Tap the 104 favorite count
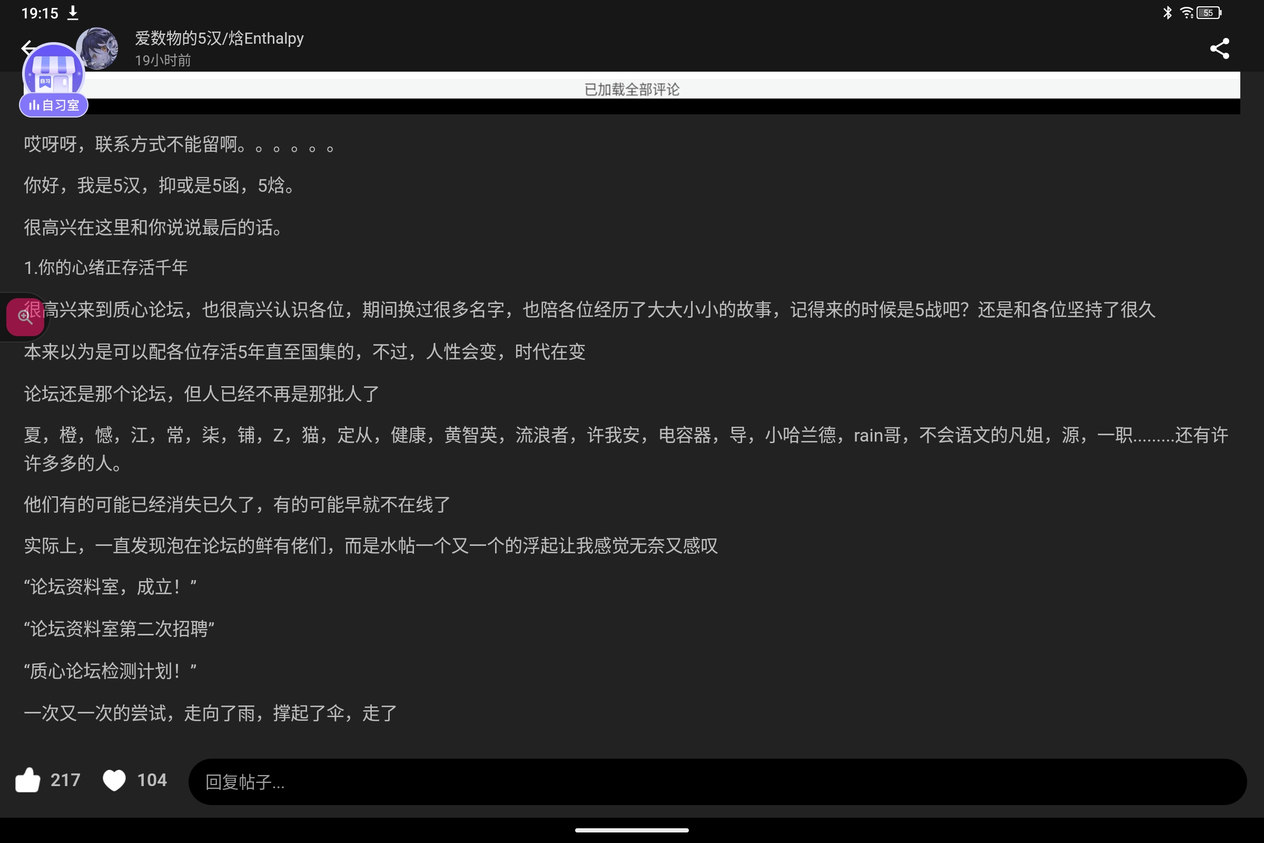 152,780
